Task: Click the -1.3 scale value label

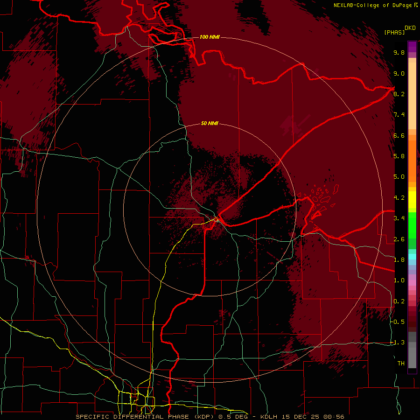Action: (x=397, y=343)
